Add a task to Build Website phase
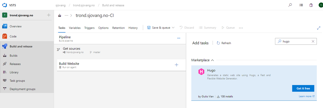 176,65
